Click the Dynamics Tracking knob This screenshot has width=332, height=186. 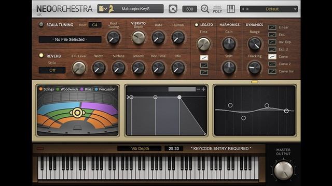tap(255, 68)
